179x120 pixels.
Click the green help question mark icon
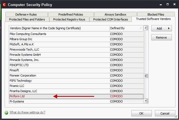(6, 113)
